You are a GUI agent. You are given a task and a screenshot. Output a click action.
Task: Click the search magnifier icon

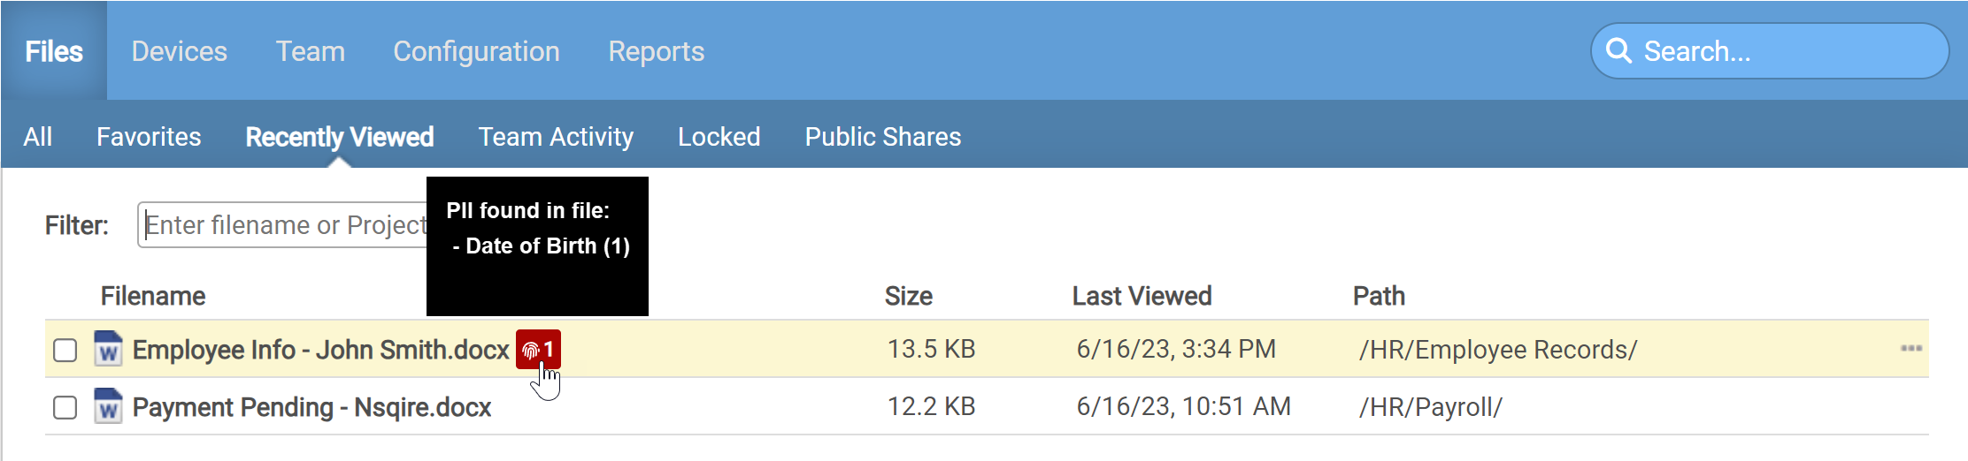pos(1618,51)
